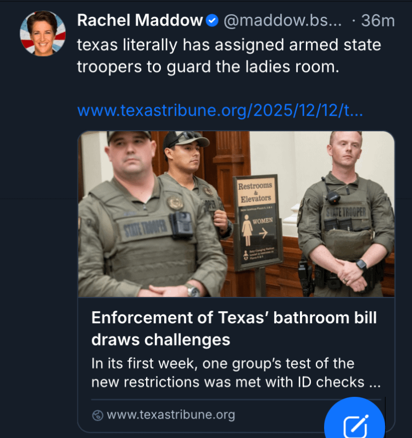
Task: Click the post text about armed state troopers
Action: [229, 56]
